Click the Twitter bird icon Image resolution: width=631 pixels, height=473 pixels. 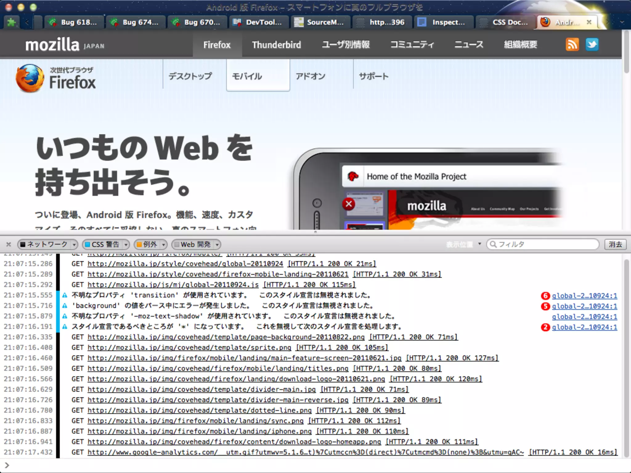pyautogui.click(x=592, y=45)
